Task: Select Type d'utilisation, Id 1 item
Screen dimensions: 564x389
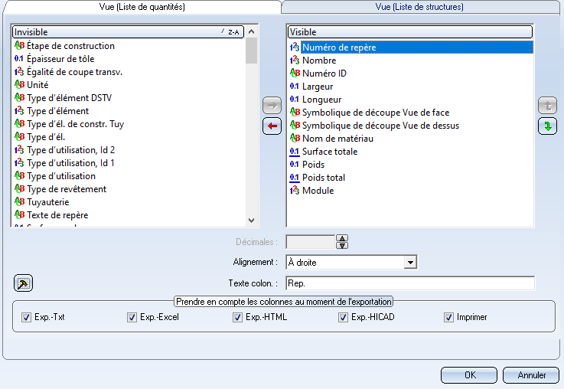Action: pos(71,162)
